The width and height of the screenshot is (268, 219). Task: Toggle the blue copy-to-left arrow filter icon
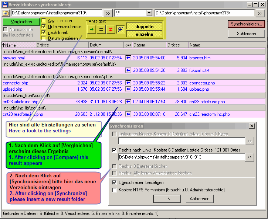click(x=120, y=30)
